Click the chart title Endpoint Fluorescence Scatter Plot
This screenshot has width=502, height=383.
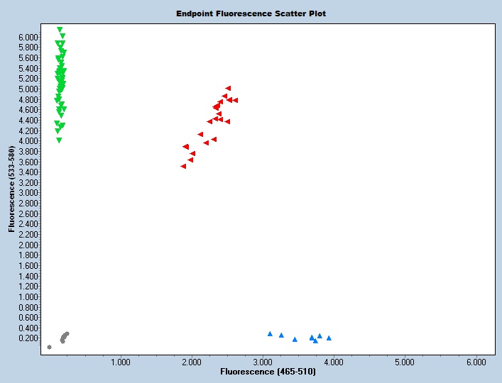(x=251, y=13)
